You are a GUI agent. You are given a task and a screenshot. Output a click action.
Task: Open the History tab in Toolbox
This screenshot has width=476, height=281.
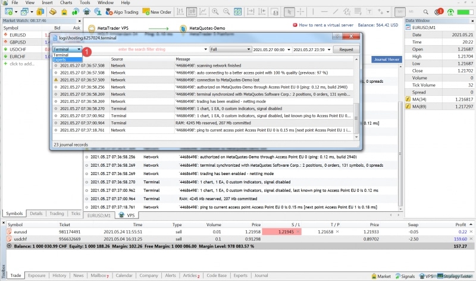[x=59, y=276]
